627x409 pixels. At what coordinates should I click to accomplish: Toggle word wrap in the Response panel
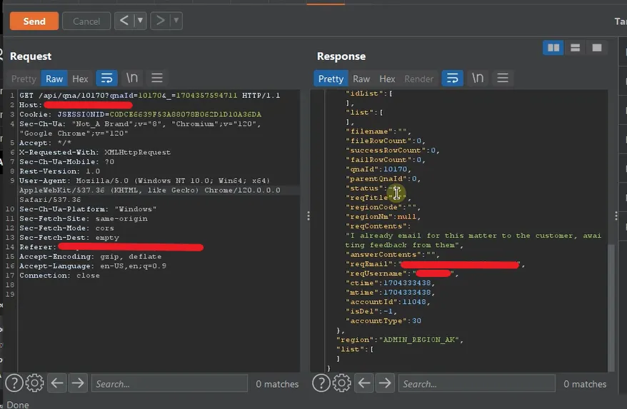tap(452, 79)
